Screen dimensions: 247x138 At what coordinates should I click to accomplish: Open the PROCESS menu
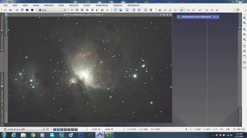[x=74, y=5]
